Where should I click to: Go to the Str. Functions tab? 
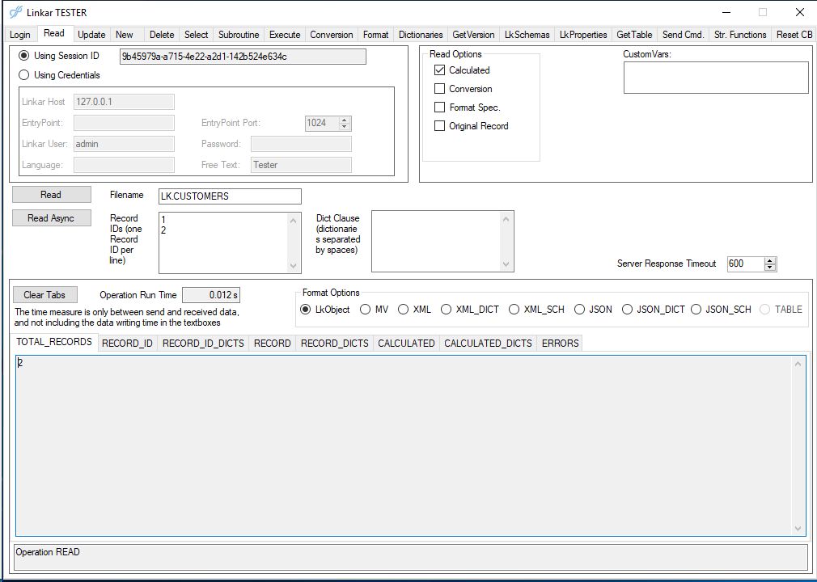coord(740,35)
